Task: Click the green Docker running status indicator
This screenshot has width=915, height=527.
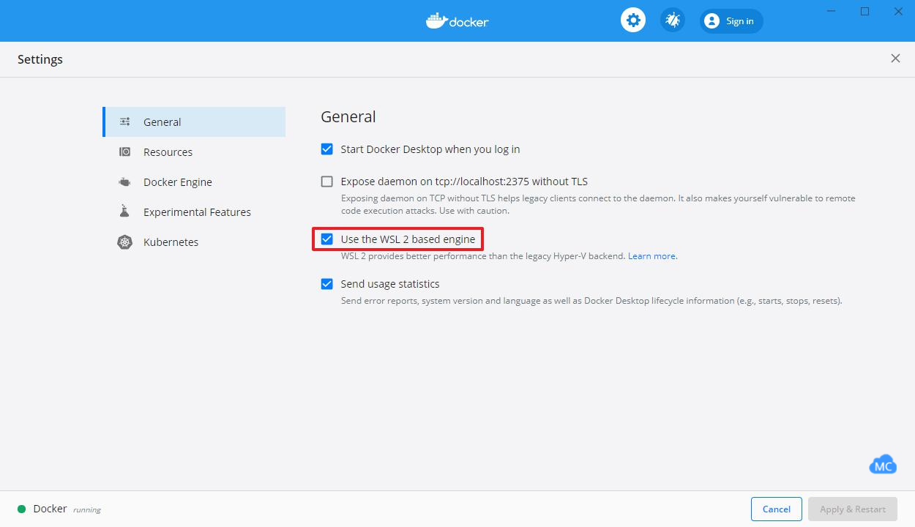Action: coord(22,509)
